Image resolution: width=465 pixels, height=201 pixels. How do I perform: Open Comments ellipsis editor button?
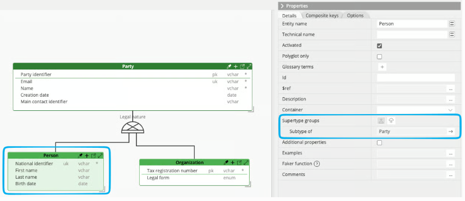point(451,175)
